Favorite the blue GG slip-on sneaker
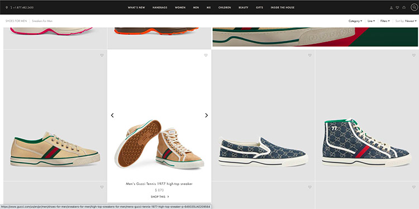Screen dimensions: 419x209 click(310, 55)
